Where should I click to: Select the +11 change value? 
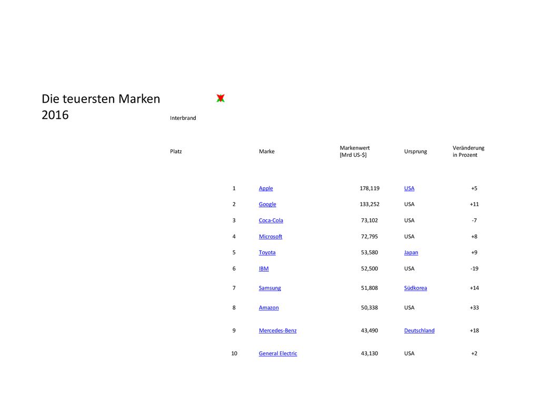click(474, 204)
